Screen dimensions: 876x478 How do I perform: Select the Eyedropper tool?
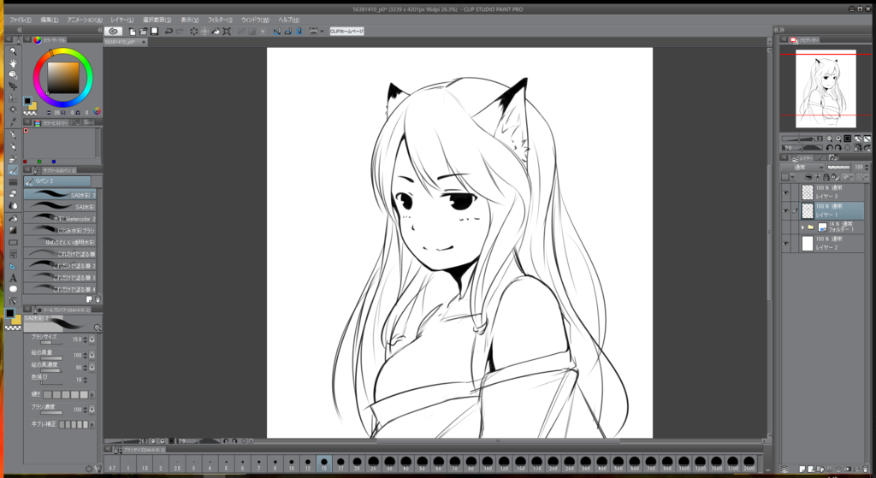[13, 121]
